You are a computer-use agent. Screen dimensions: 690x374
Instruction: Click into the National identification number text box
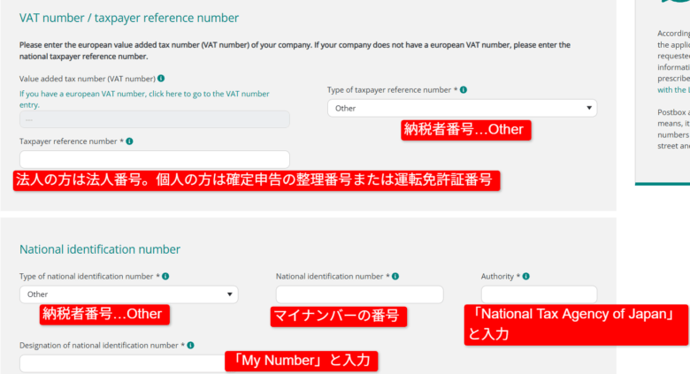pyautogui.click(x=359, y=294)
